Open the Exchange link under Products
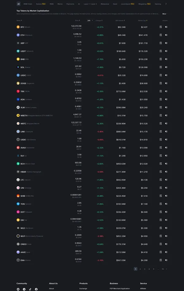 (83, 288)
